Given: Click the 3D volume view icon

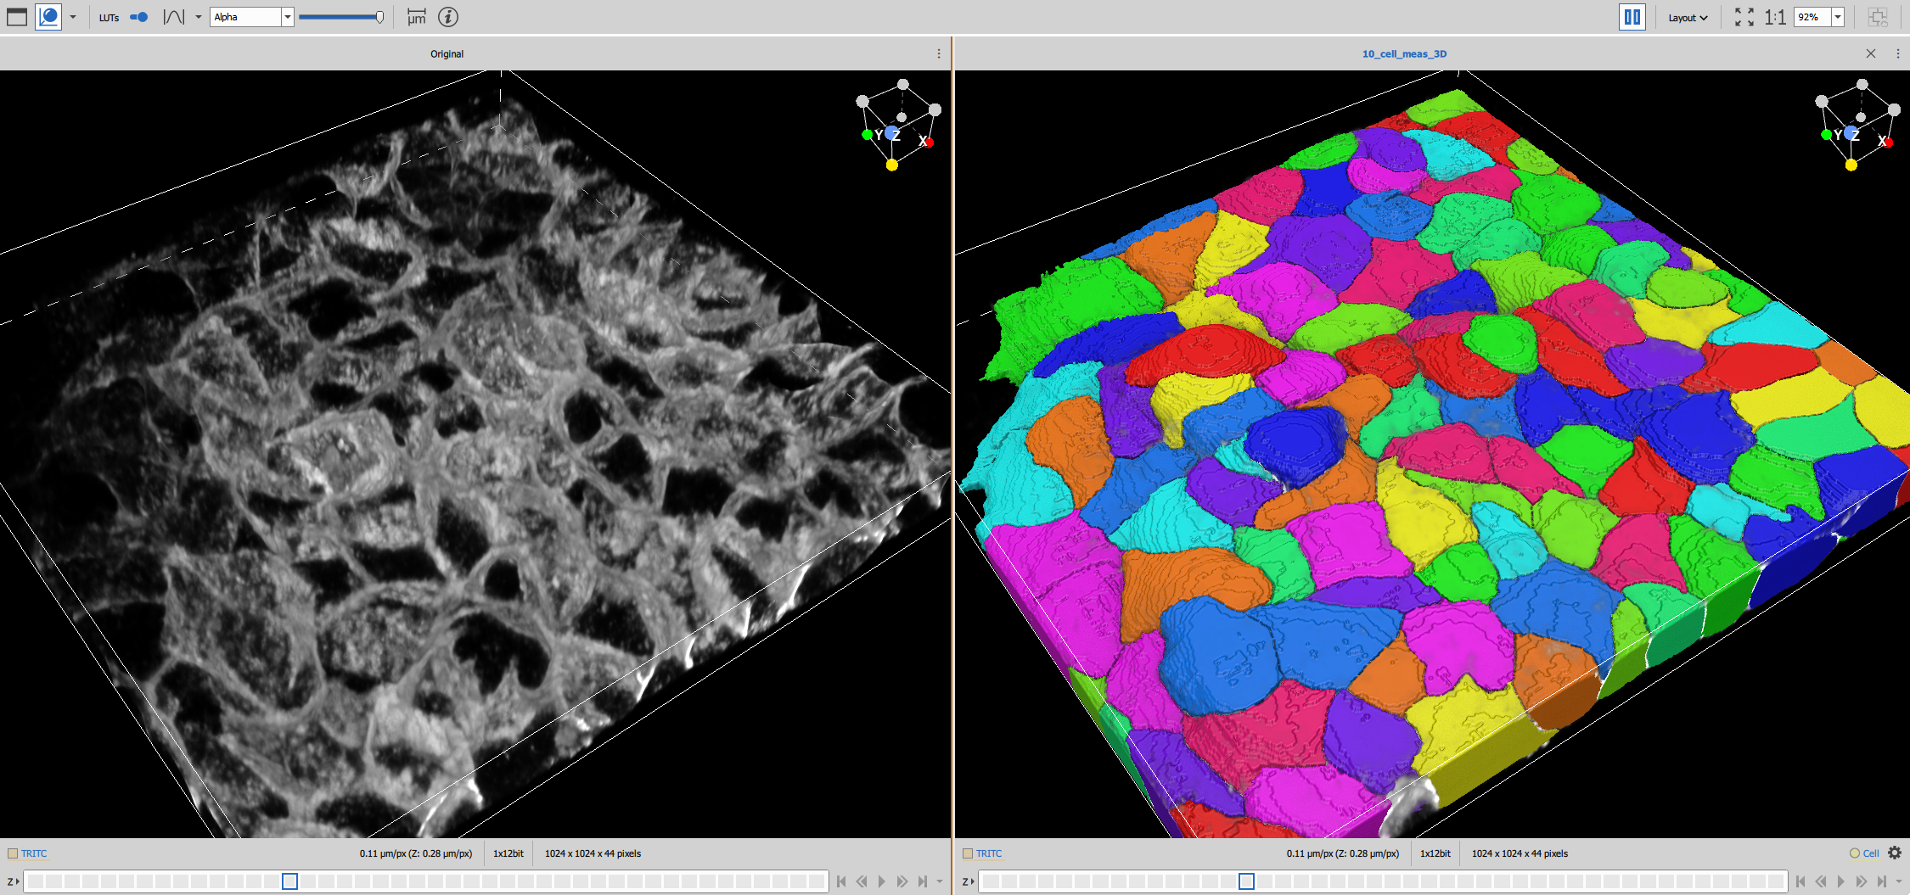Looking at the screenshot, I should click(48, 17).
